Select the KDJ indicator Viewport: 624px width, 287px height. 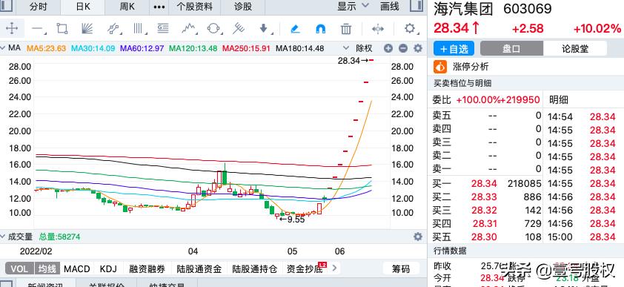108,268
